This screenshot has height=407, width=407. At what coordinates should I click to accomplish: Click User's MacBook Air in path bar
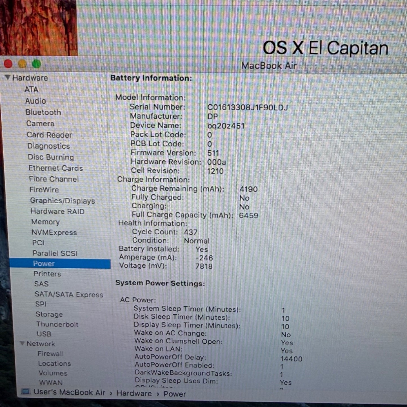pyautogui.click(x=69, y=392)
